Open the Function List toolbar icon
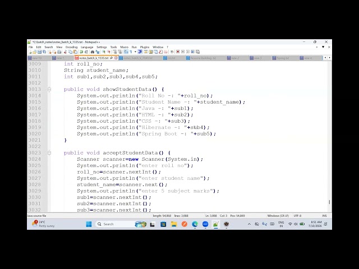 (x=160, y=52)
